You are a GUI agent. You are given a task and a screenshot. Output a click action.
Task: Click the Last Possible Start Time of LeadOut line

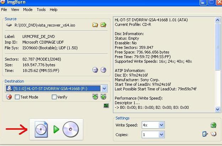[x=156, y=89]
